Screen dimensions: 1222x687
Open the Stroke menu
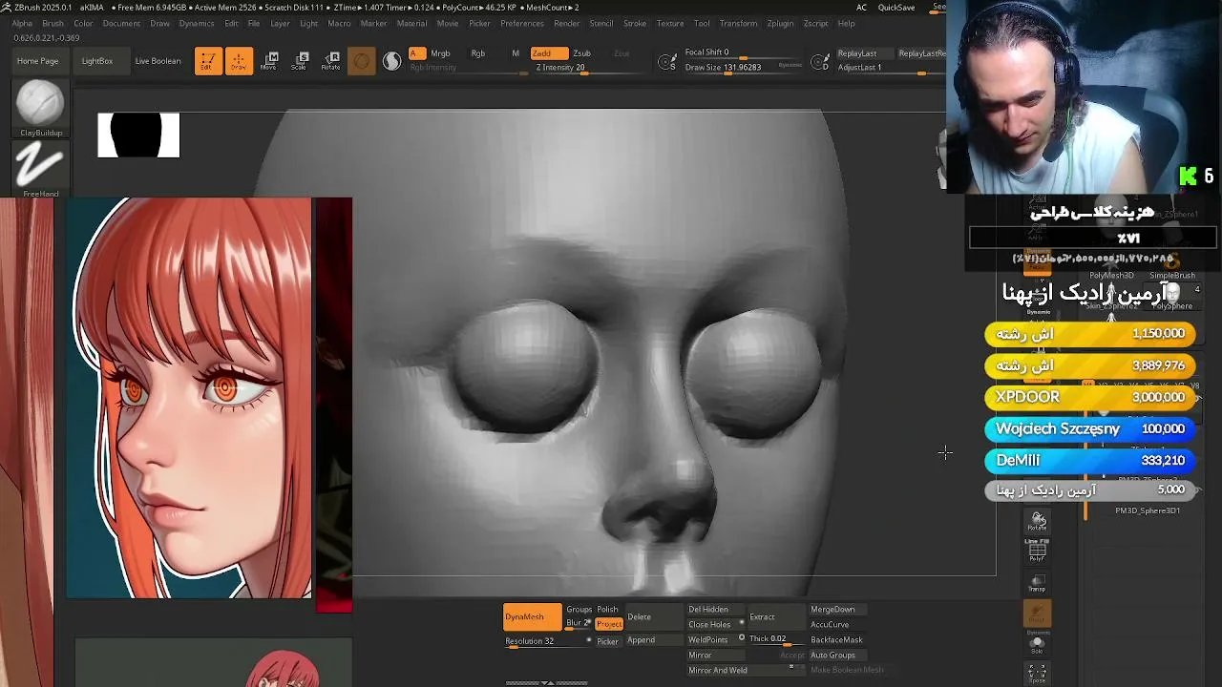click(635, 23)
